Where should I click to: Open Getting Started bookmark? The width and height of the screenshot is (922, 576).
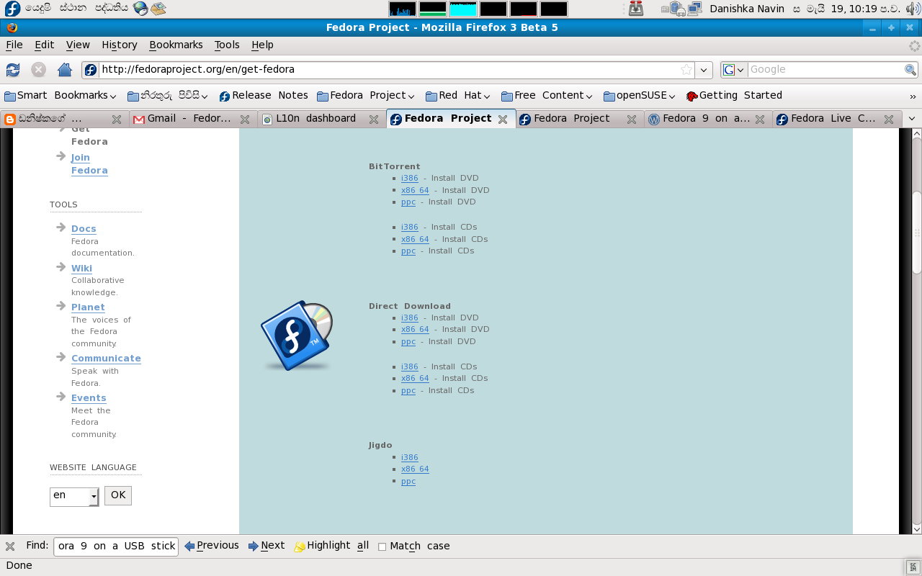(x=734, y=96)
